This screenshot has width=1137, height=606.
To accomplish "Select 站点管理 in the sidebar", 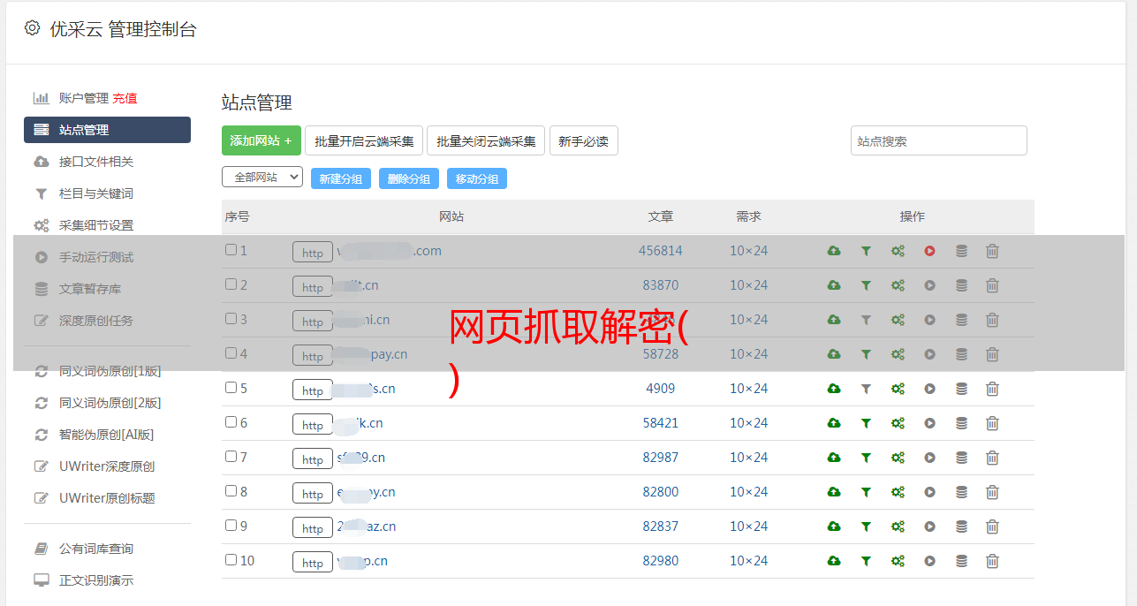I will 107,130.
